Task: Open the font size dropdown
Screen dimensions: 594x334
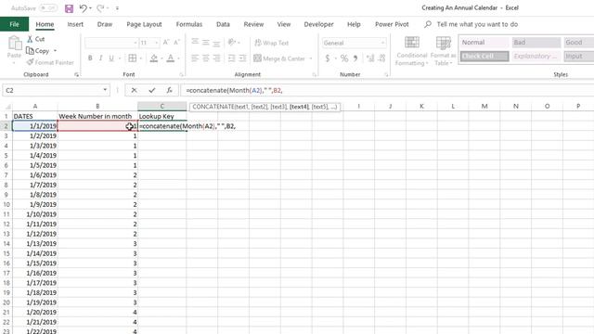Action: tap(157, 43)
